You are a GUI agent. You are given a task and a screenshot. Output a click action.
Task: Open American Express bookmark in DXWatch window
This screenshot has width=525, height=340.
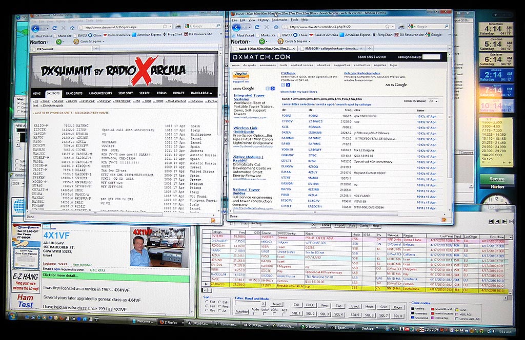point(355,35)
